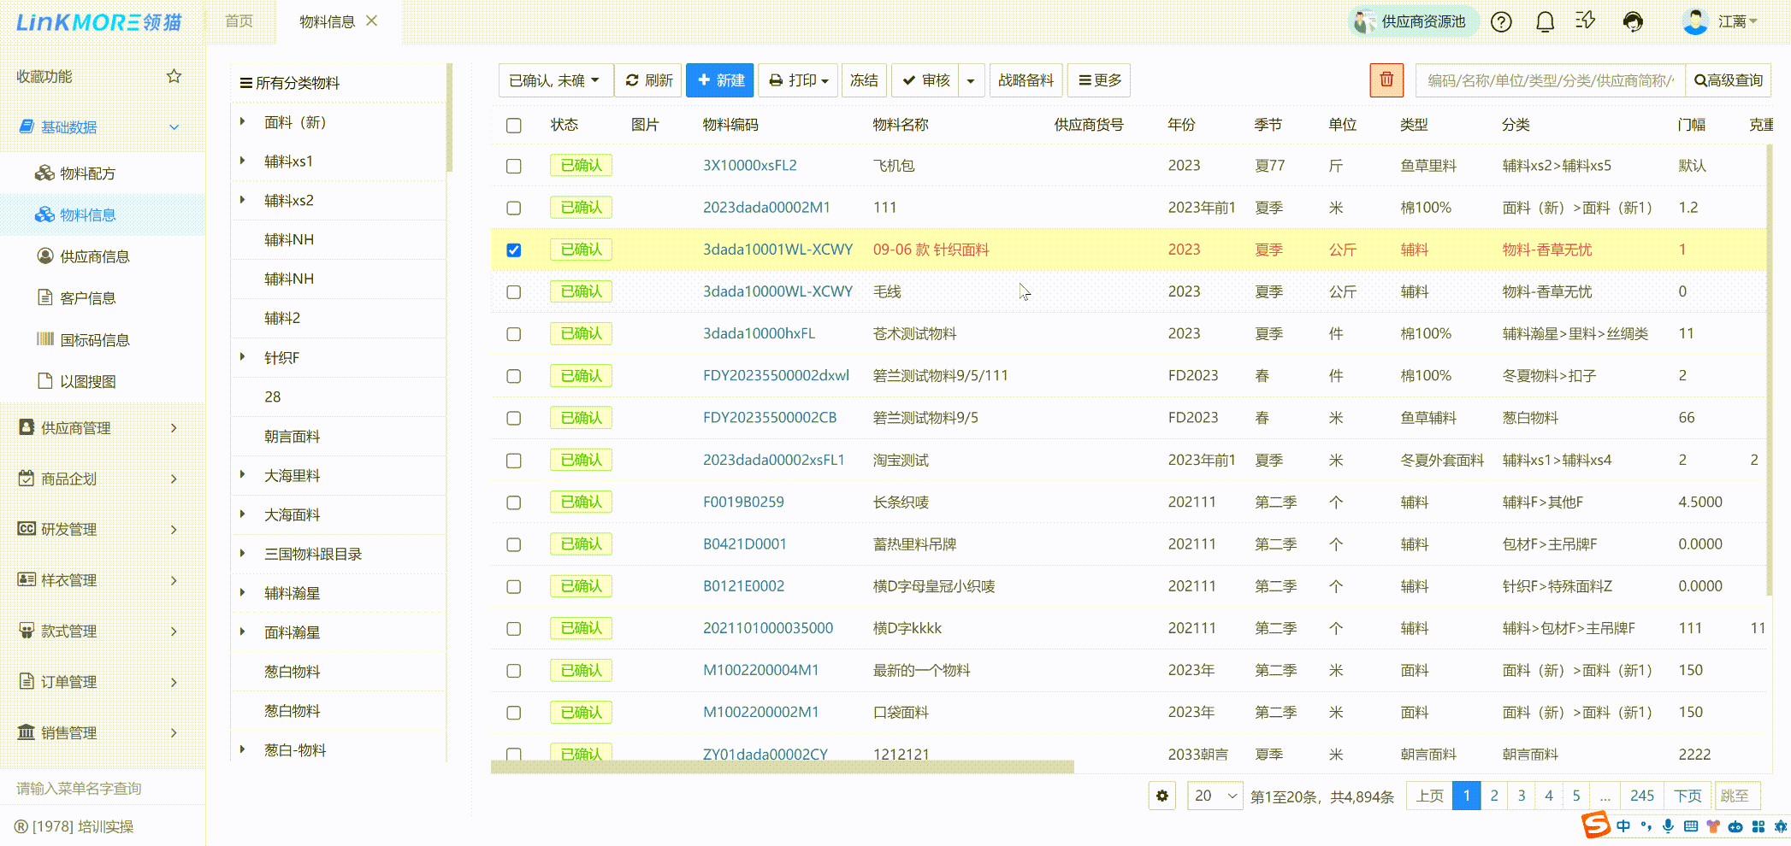Open 供应商信息 in the sidebar
The width and height of the screenshot is (1791, 846).
(x=94, y=256)
